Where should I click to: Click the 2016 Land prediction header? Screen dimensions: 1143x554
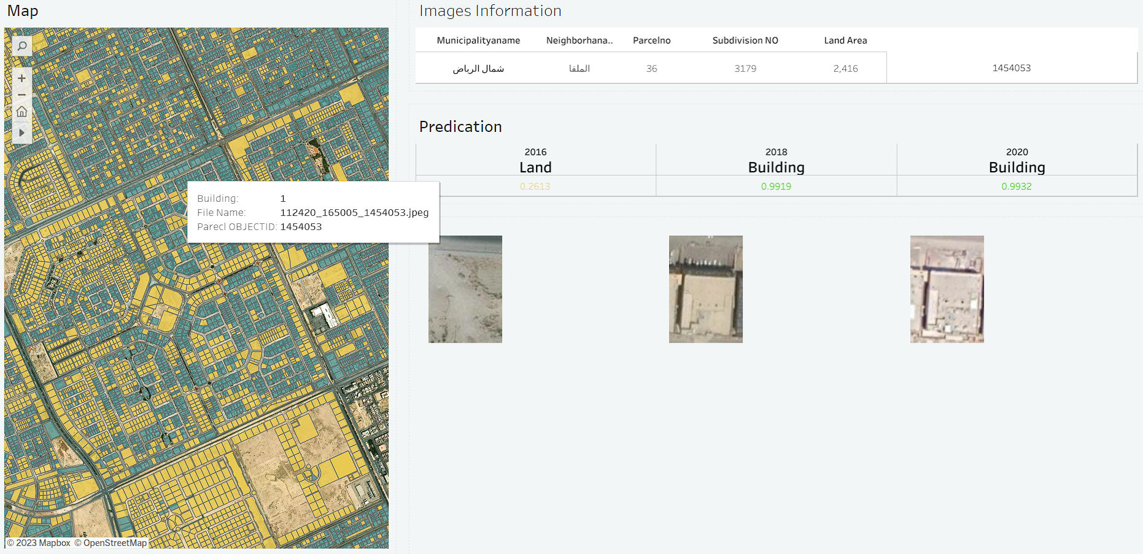pos(535,161)
